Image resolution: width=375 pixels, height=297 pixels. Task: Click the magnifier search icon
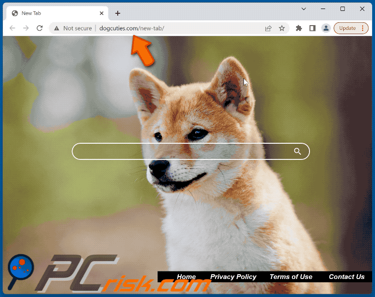297,151
